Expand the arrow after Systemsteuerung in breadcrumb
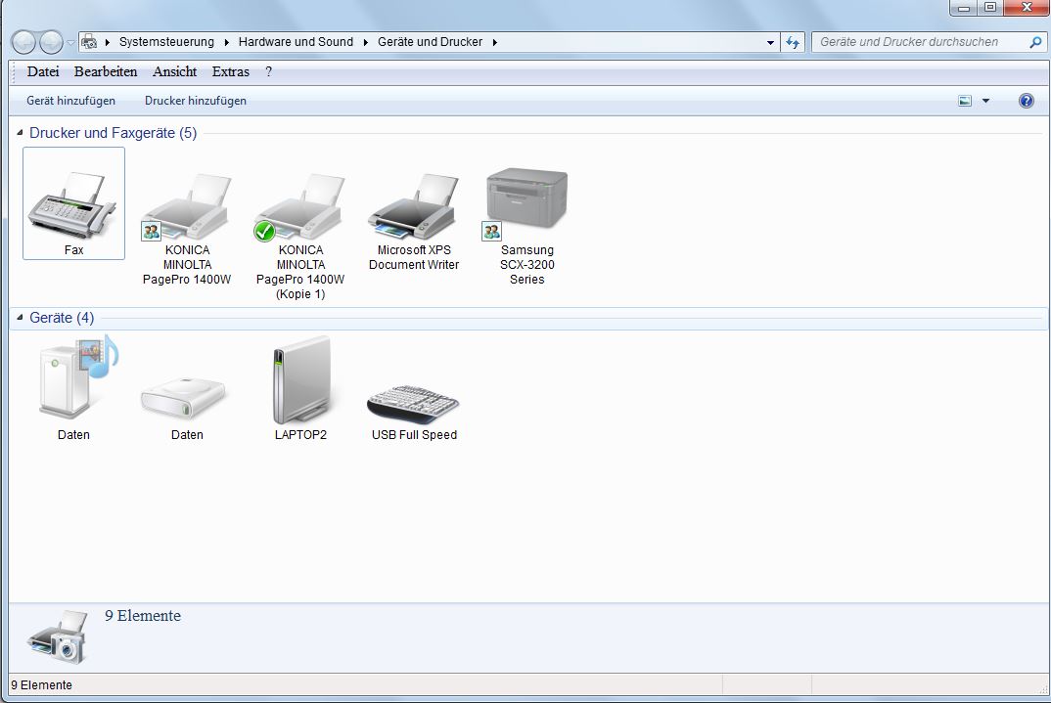Image resolution: width=1051 pixels, height=703 pixels. pos(227,42)
